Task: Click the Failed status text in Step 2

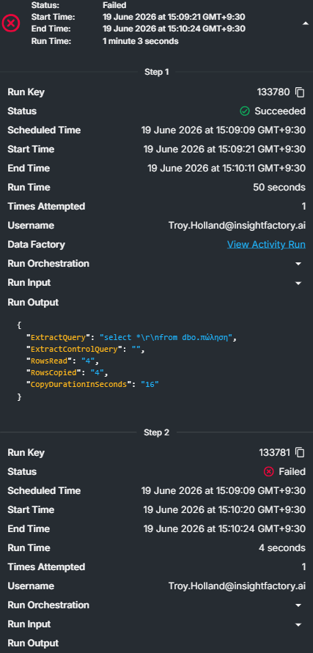Action: [292, 471]
